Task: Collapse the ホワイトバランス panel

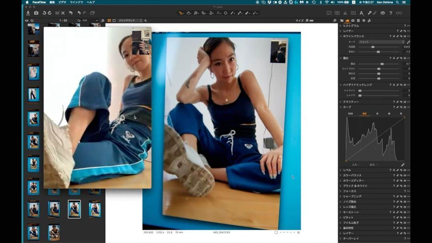Action: [x=341, y=36]
